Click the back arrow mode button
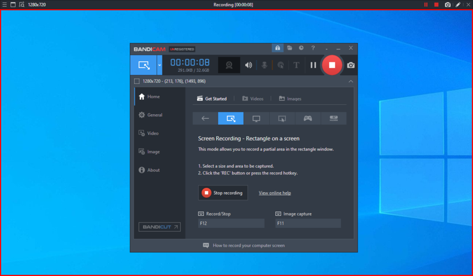Screen dimensions: 473x276 click(x=205, y=119)
